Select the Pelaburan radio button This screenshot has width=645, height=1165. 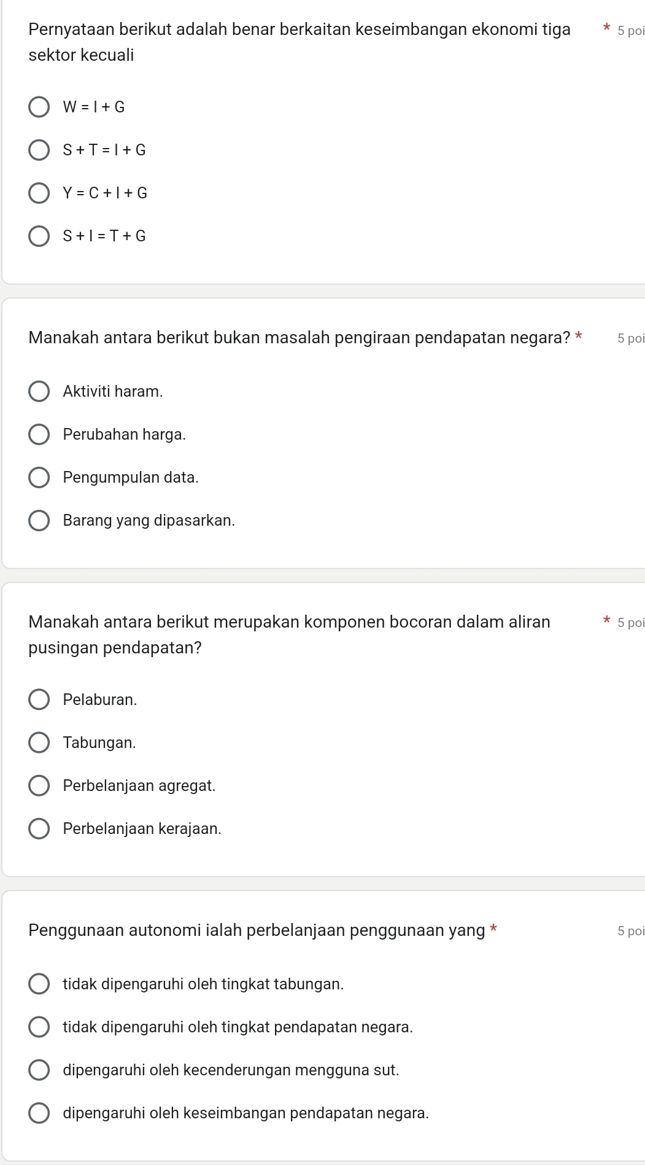(x=39, y=699)
